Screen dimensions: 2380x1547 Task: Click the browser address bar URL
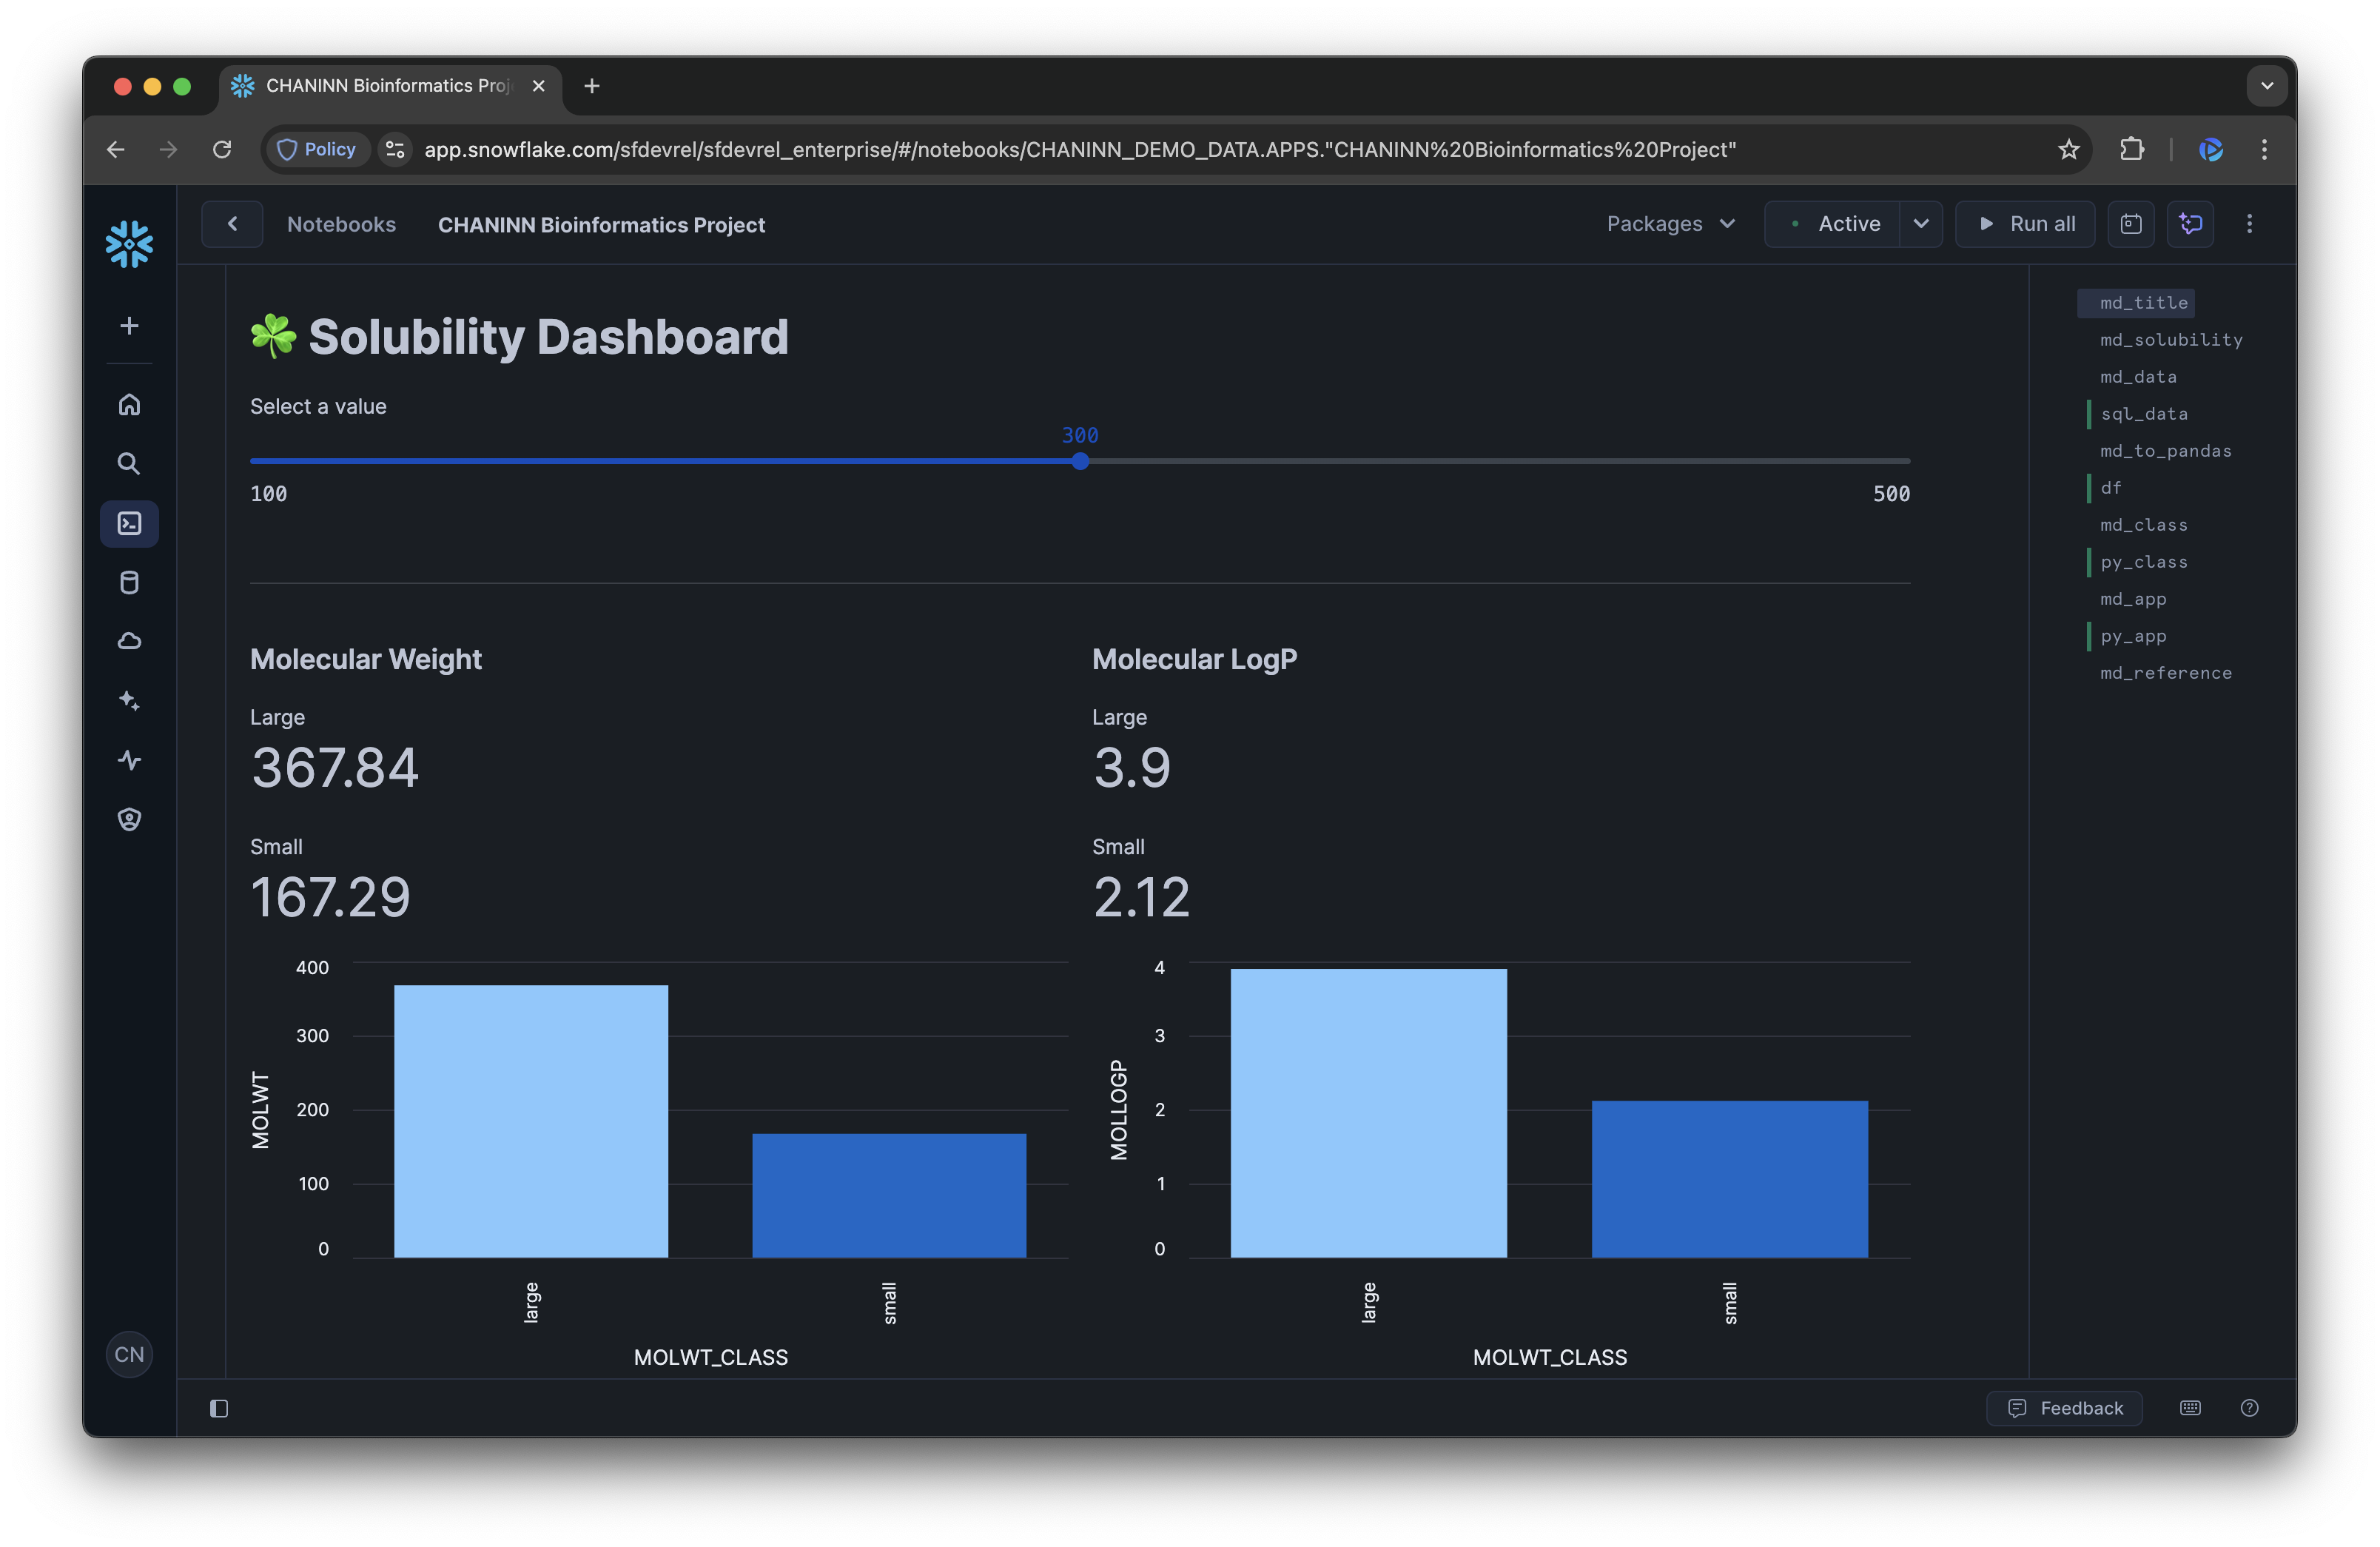click(x=1079, y=149)
